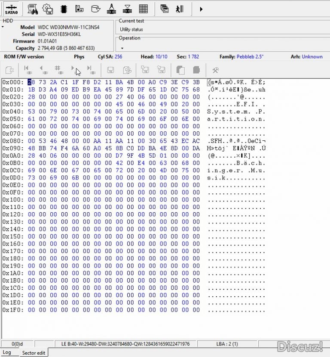Click ASCII text 'S.y.s.t.e.m. .P.'
The width and height of the screenshot is (330, 357).
click(x=236, y=112)
